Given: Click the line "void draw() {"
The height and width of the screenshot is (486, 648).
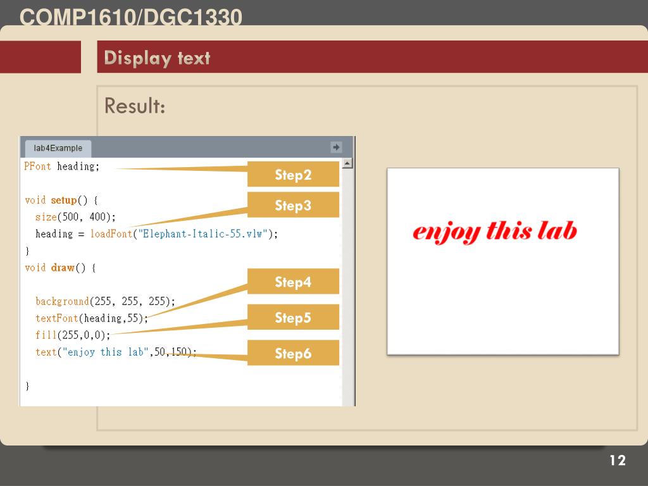Looking at the screenshot, I should pyautogui.click(x=60, y=268).
